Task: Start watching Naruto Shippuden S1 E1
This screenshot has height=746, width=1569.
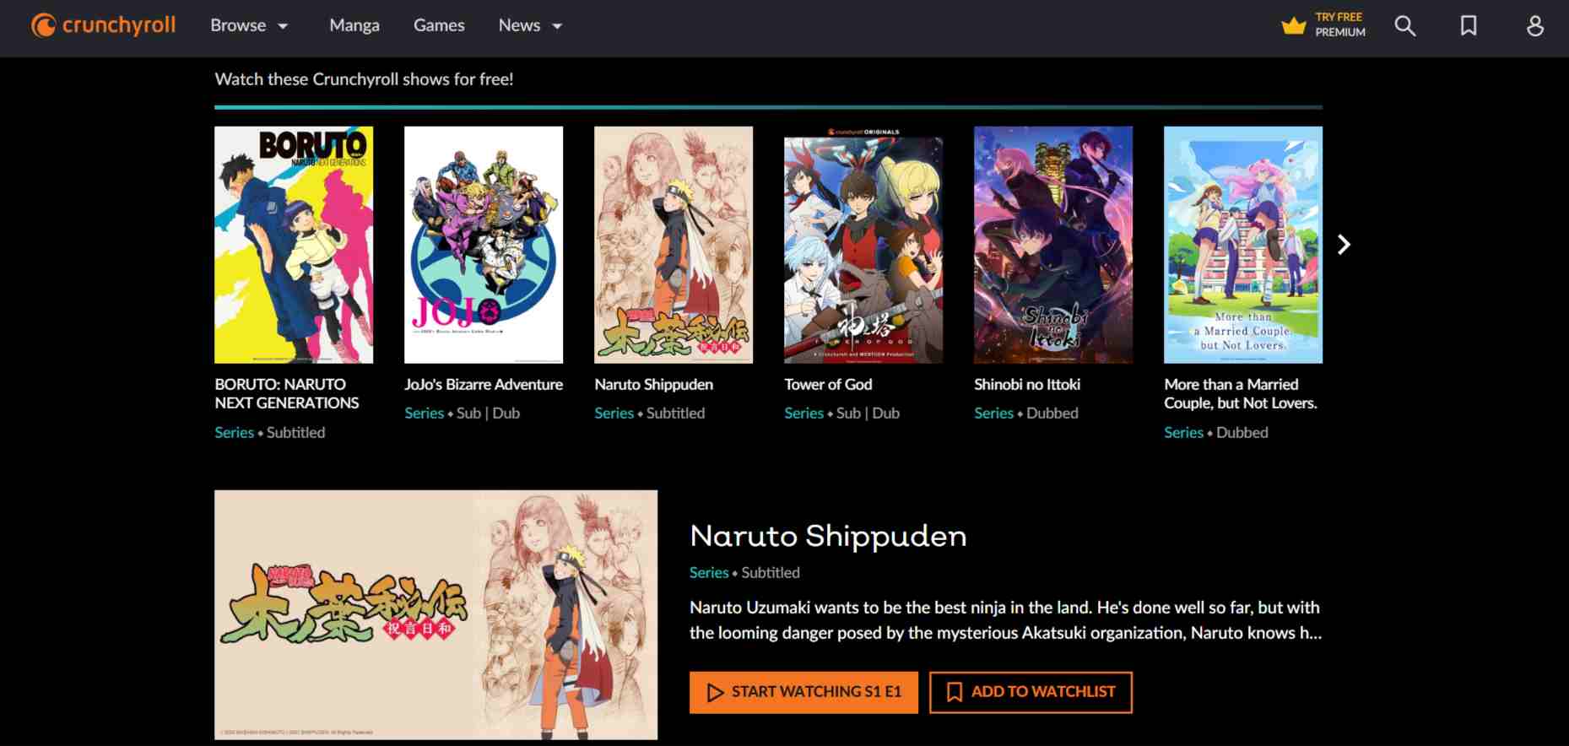Action: [x=803, y=692]
